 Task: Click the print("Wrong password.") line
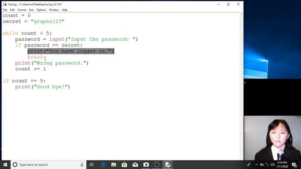[x=52, y=63]
